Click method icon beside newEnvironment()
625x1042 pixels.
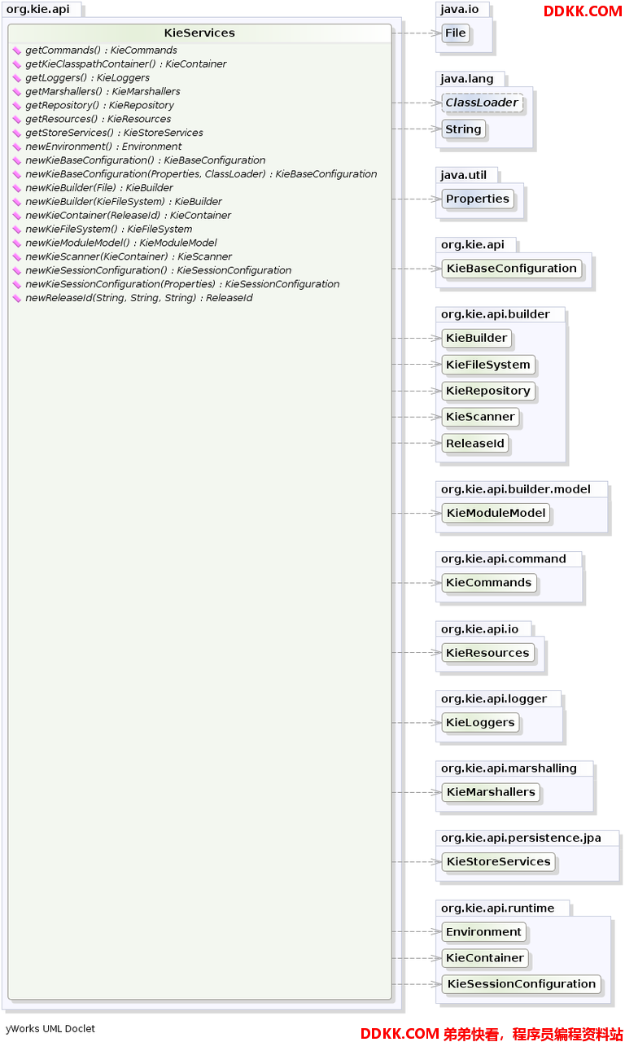point(16,147)
